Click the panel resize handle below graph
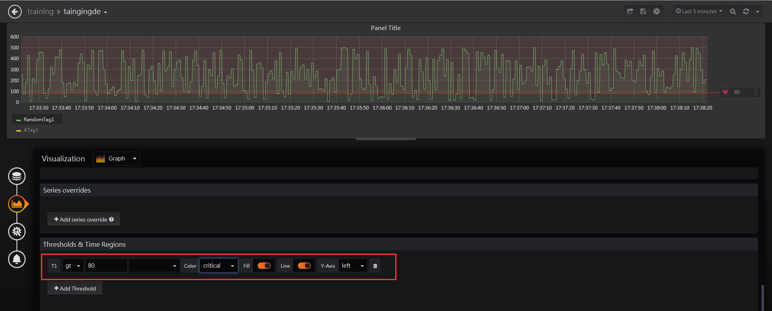772x311 pixels. [386, 139]
